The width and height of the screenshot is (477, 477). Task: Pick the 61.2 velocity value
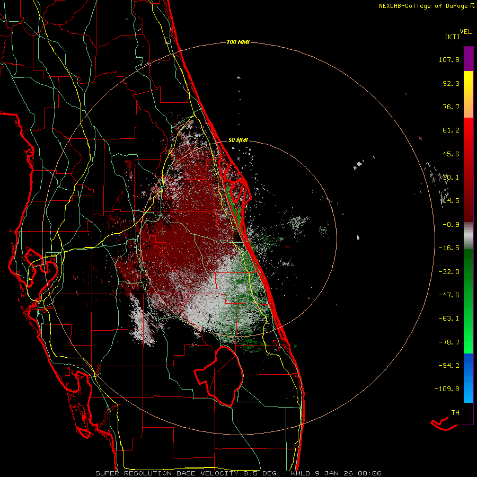tap(451, 130)
